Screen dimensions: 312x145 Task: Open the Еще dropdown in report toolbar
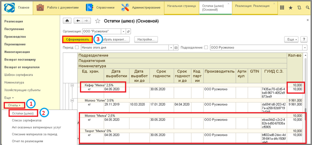292,39
